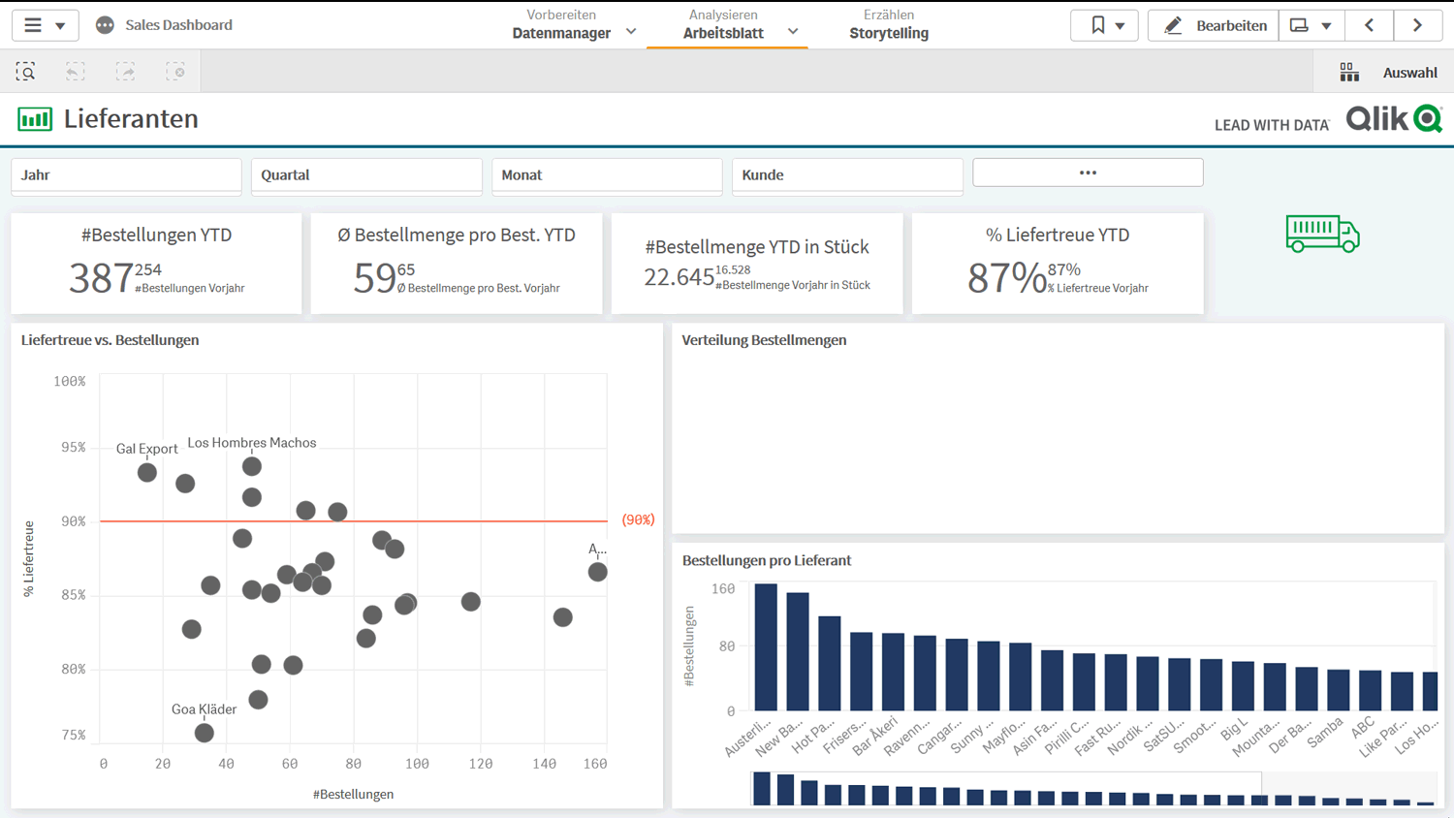Expand the sheets list dropdown arrow
Viewport: 1454px width, 818px height.
pos(1326,26)
